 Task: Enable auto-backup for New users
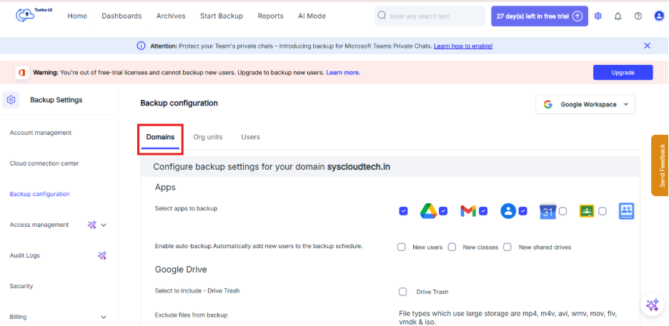pos(402,247)
